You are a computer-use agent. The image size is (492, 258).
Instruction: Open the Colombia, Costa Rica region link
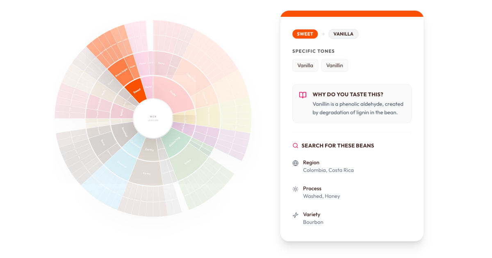tap(328, 170)
